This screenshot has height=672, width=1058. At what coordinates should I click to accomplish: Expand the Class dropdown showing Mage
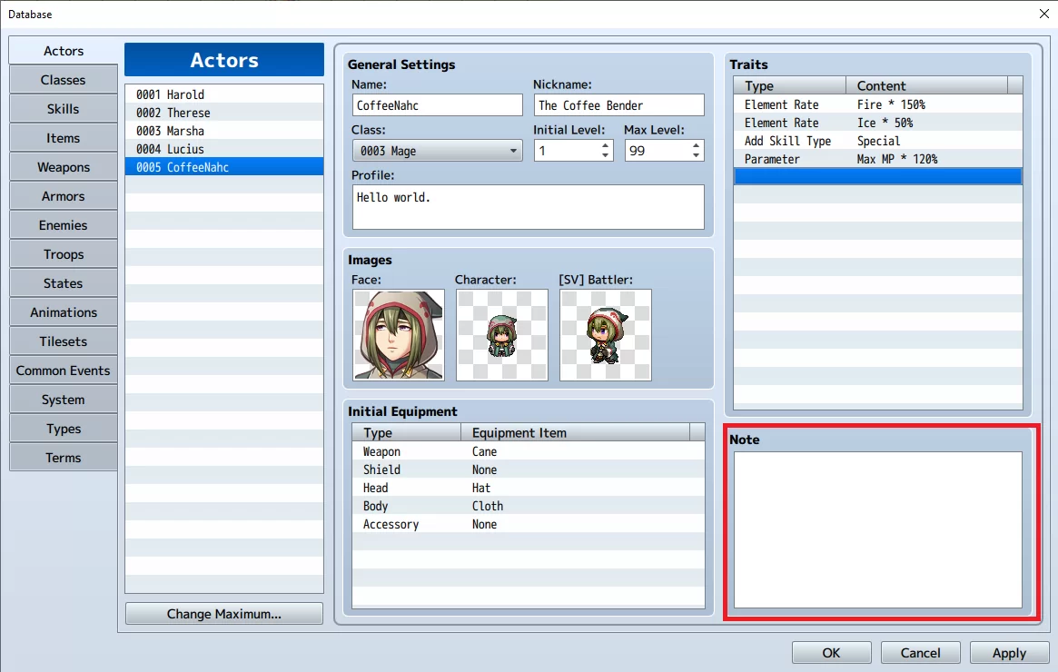[x=437, y=151]
